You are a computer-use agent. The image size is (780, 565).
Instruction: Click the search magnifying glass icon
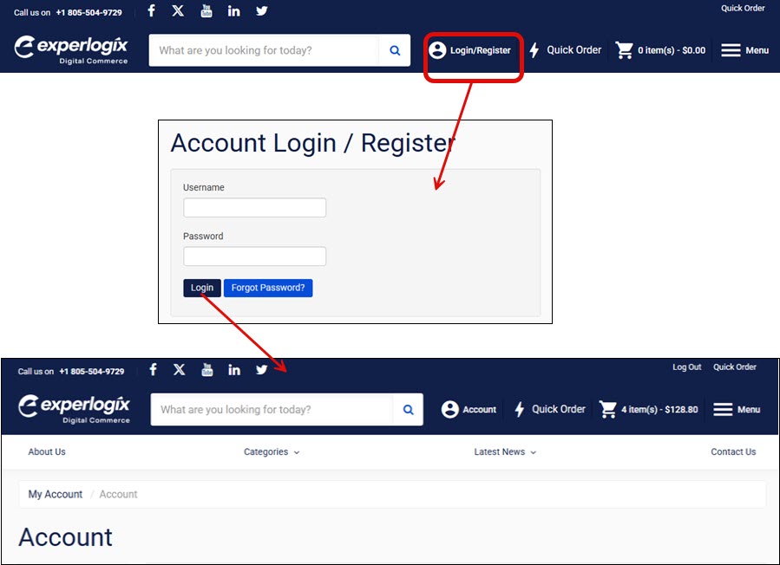click(395, 49)
